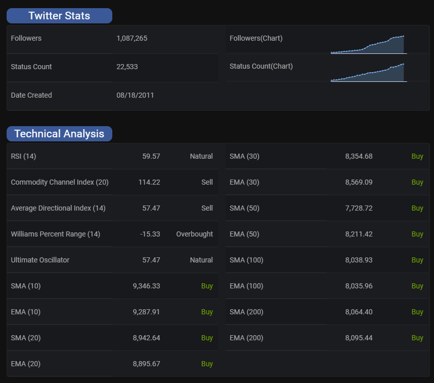Click the "SMA (50)" label

(x=244, y=208)
